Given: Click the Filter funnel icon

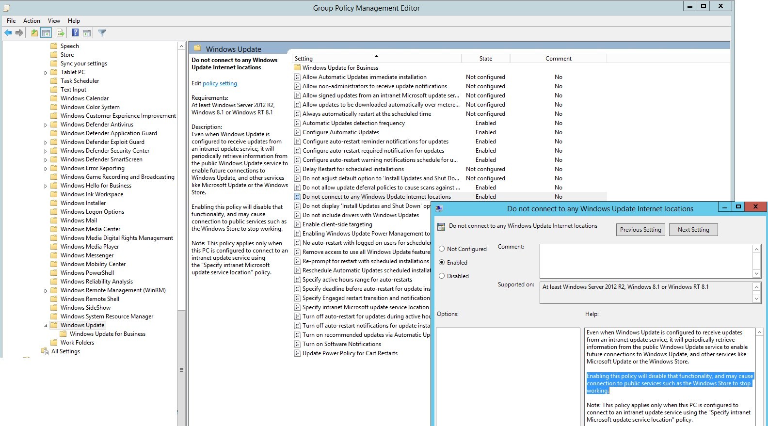Looking at the screenshot, I should point(102,33).
